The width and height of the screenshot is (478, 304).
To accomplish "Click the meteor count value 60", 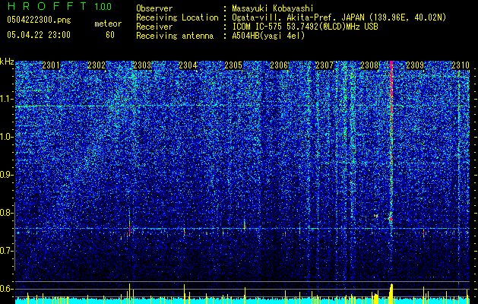I will (110, 35).
